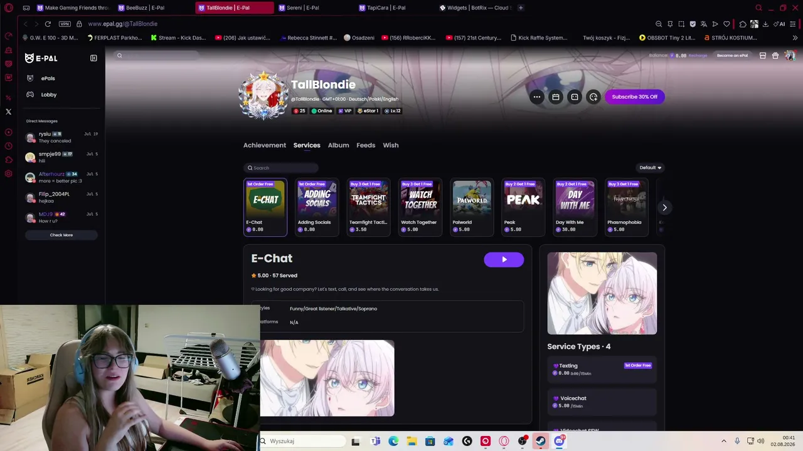
Task: Open the Osadzeni bookmark
Action: [359, 38]
